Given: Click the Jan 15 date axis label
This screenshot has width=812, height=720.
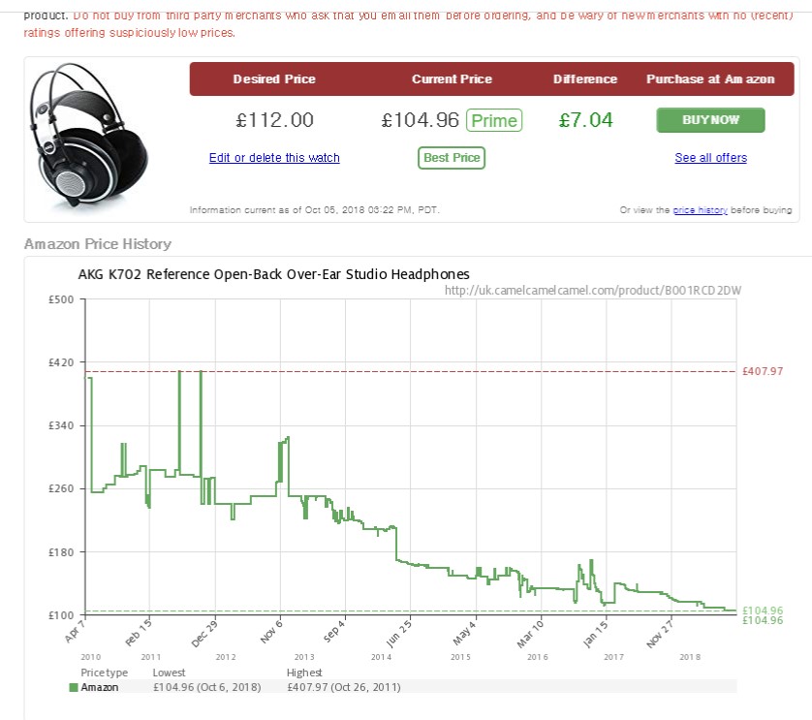Looking at the screenshot, I should pyautogui.click(x=595, y=633).
